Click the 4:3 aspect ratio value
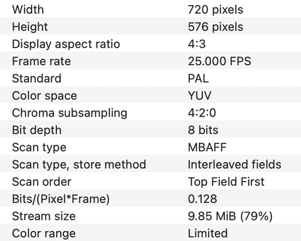The image size is (301, 241). tap(197, 44)
